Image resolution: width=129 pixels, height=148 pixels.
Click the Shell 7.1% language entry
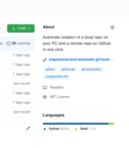click(88, 129)
